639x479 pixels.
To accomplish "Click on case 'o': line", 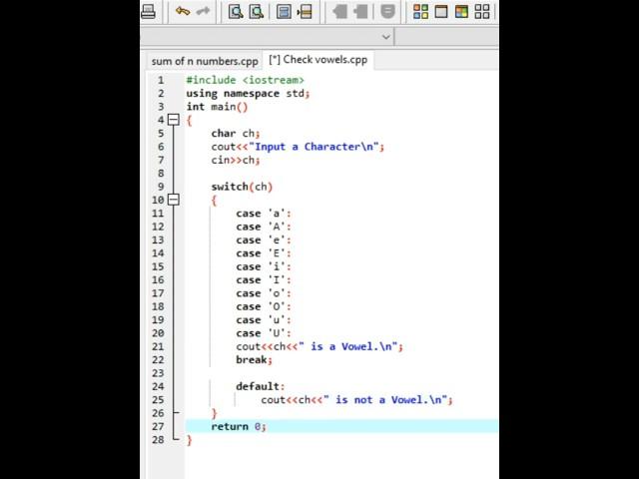I will click(x=264, y=293).
